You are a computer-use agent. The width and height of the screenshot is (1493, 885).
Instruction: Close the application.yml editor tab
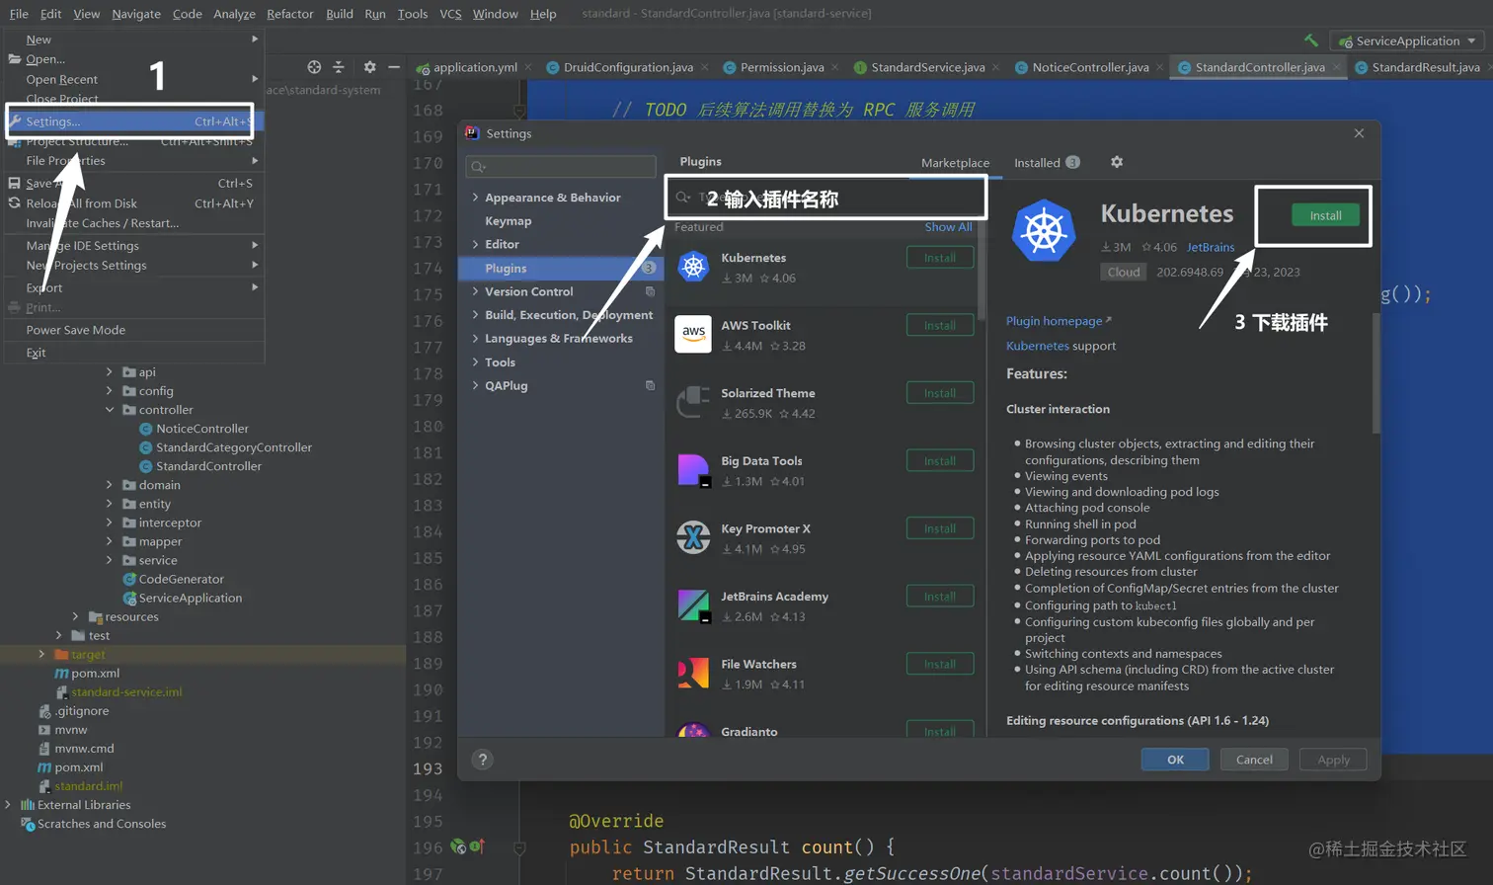528,67
